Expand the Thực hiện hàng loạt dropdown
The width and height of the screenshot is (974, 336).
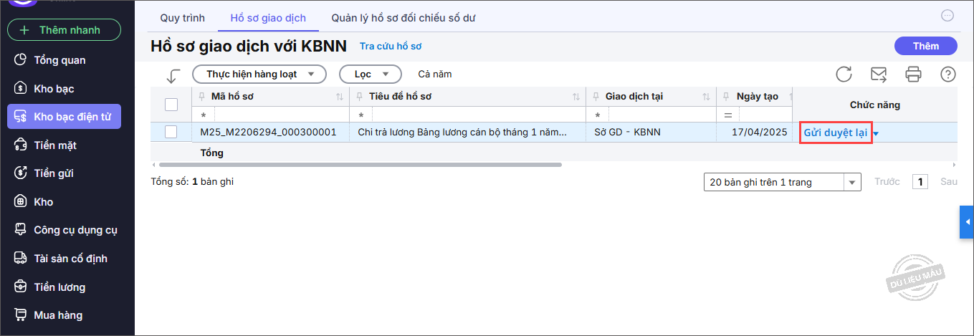coord(259,74)
